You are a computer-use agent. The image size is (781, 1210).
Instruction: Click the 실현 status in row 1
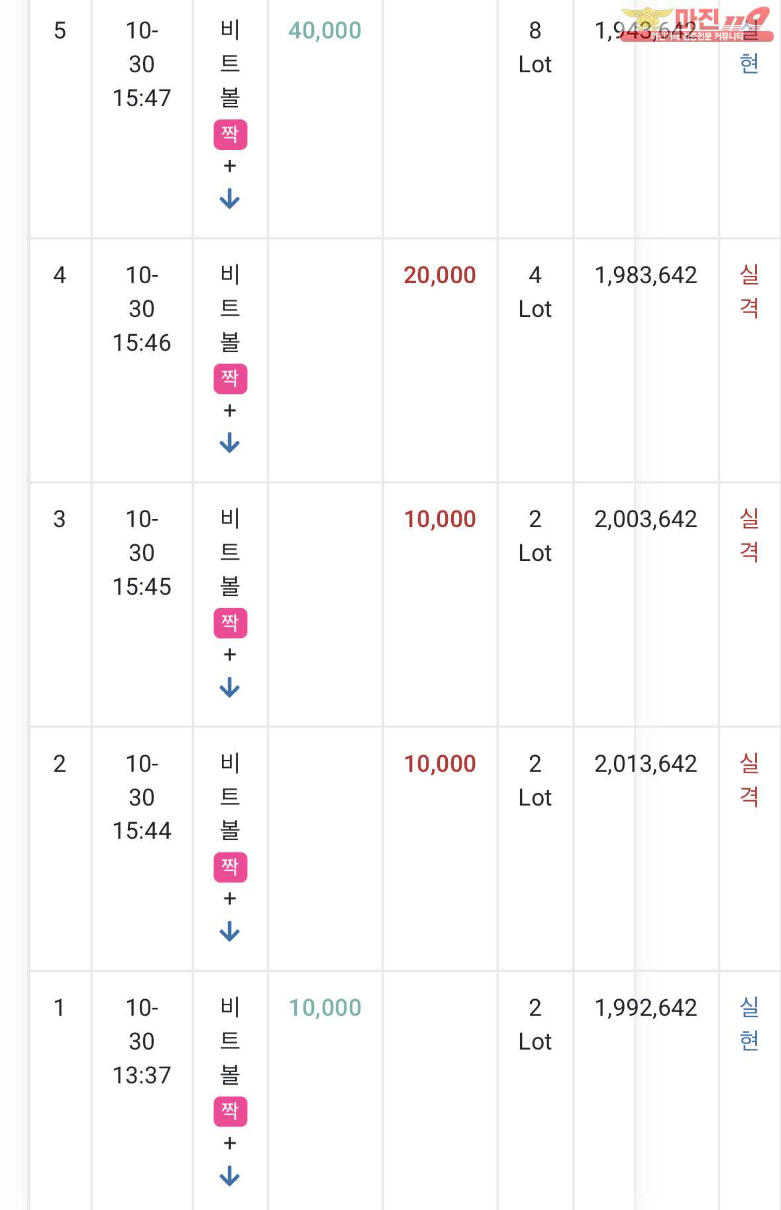click(x=749, y=1024)
